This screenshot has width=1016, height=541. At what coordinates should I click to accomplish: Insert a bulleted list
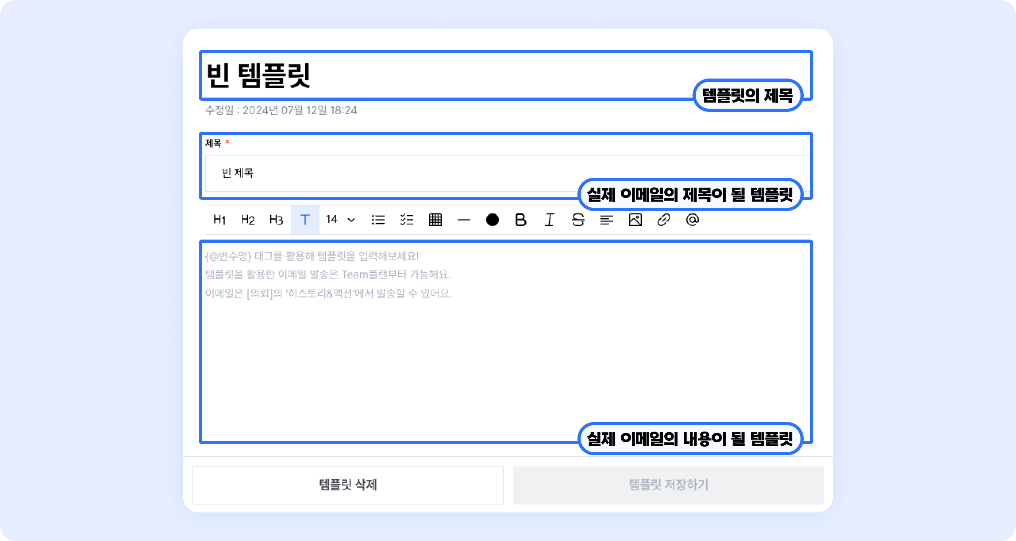click(x=378, y=220)
